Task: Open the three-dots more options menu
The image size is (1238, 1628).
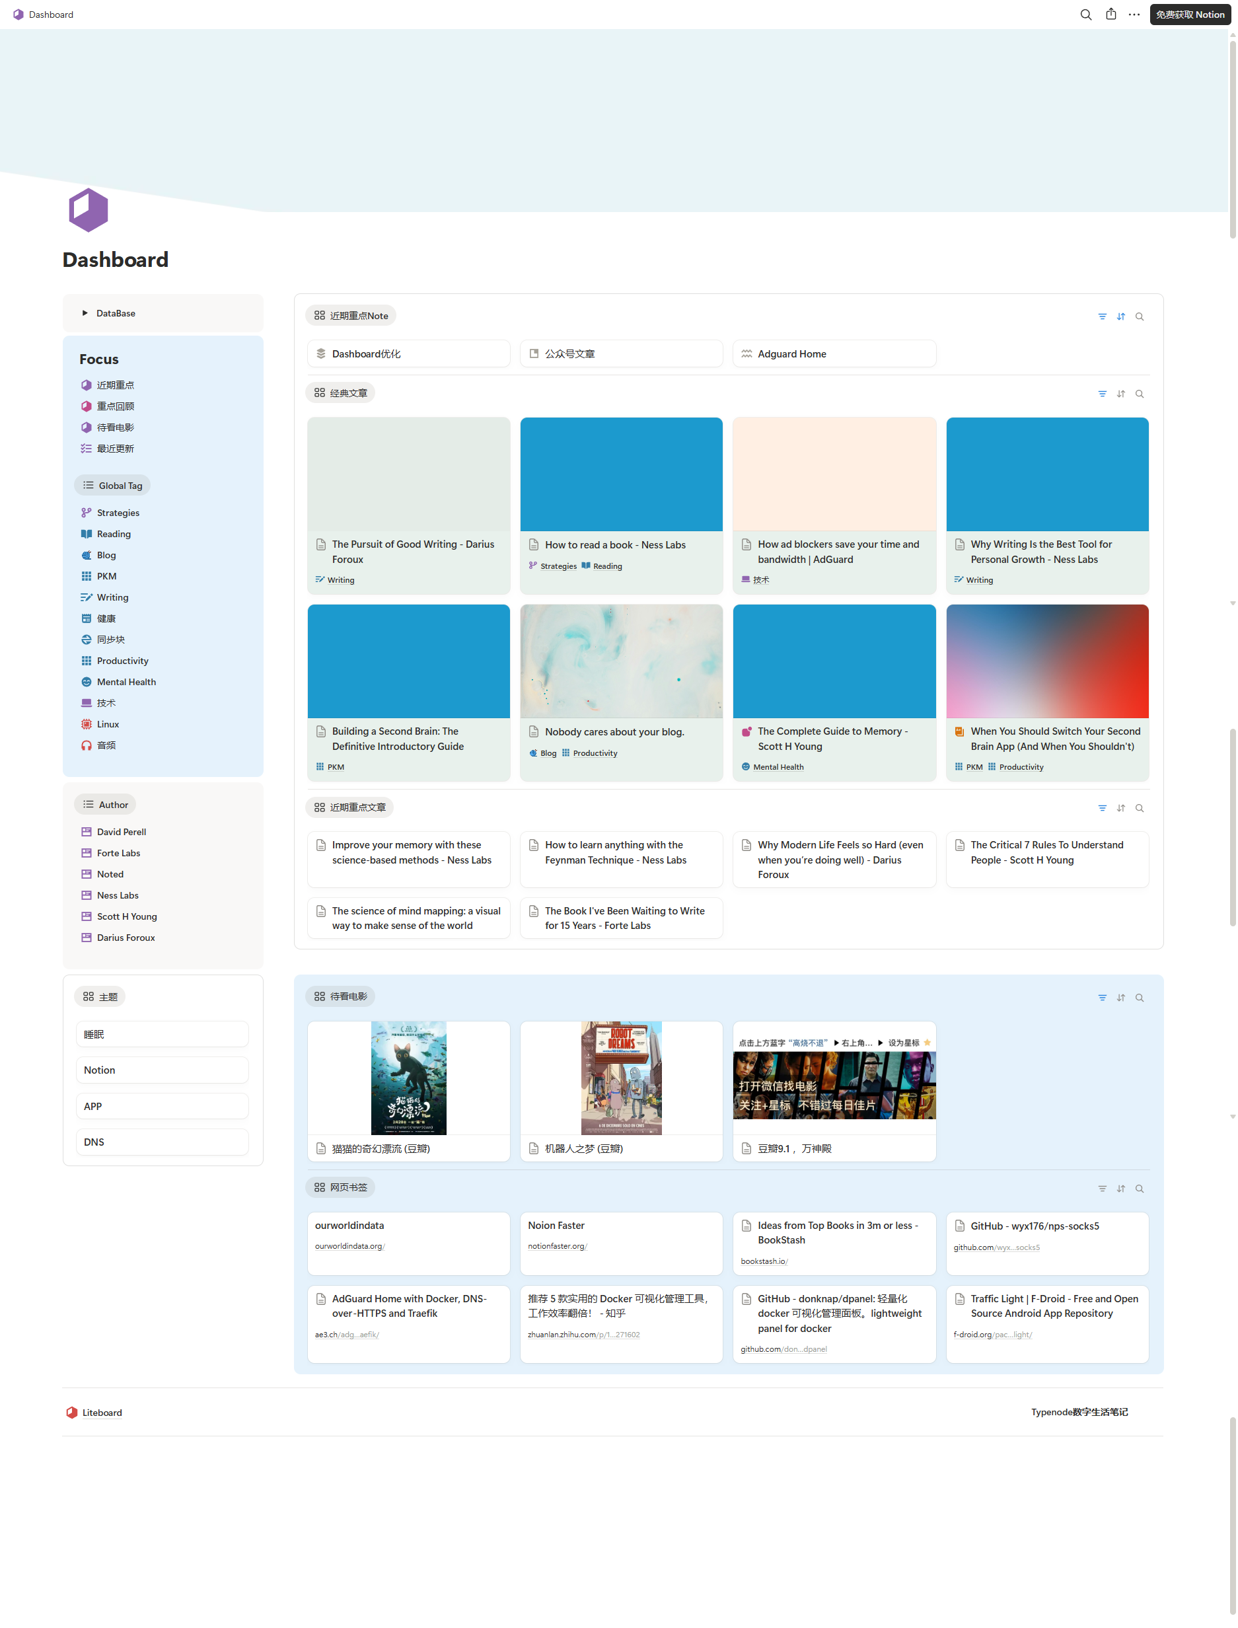Action: (1134, 15)
